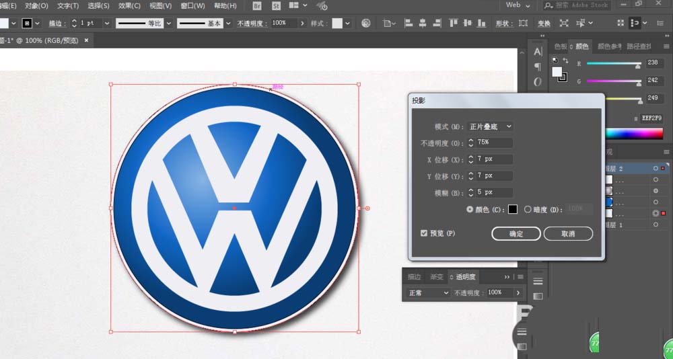Open the Web workspace switcher dropdown
The image size is (673, 359).
[x=518, y=5]
